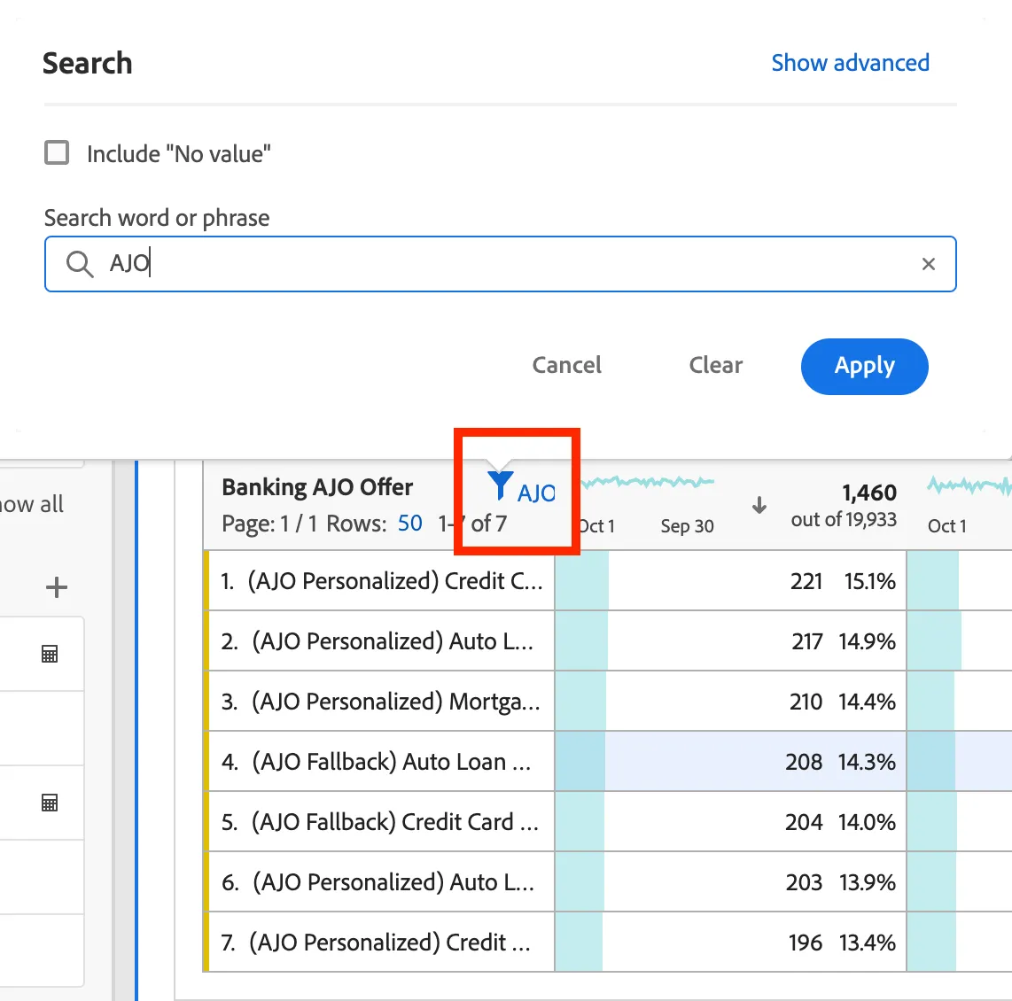1012x1001 pixels.
Task: Select row 1 (AJO Personalized) Credit C...
Action: 382,581
